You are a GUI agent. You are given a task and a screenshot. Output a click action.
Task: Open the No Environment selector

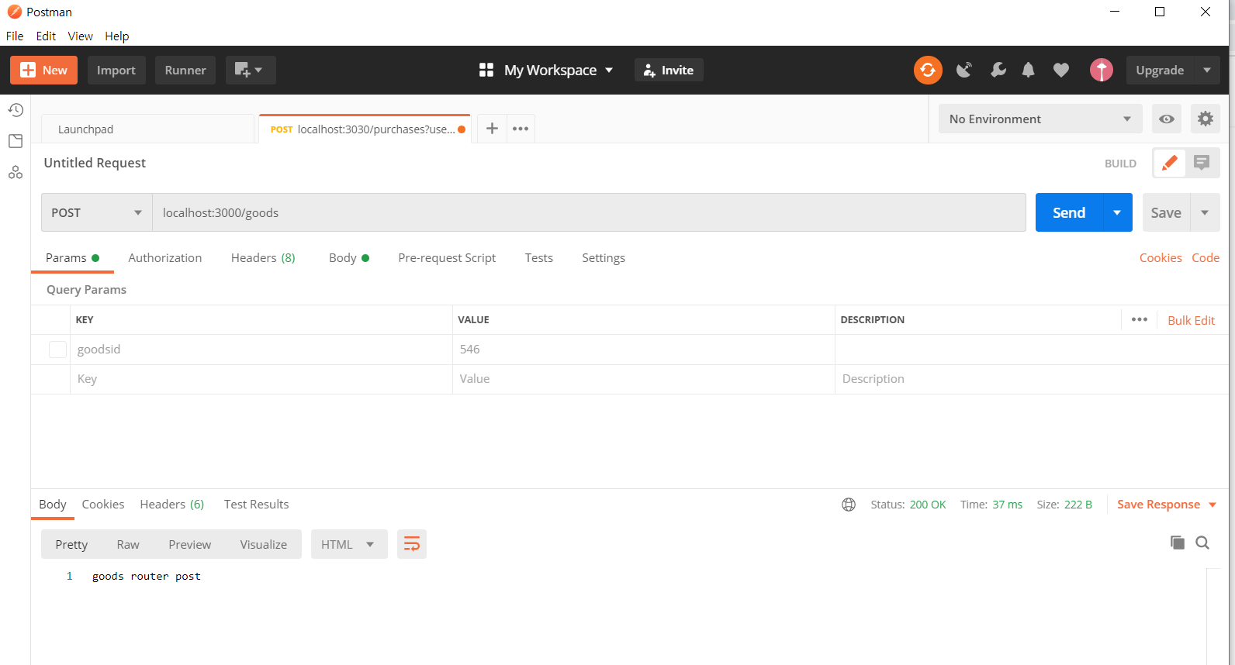(1040, 119)
